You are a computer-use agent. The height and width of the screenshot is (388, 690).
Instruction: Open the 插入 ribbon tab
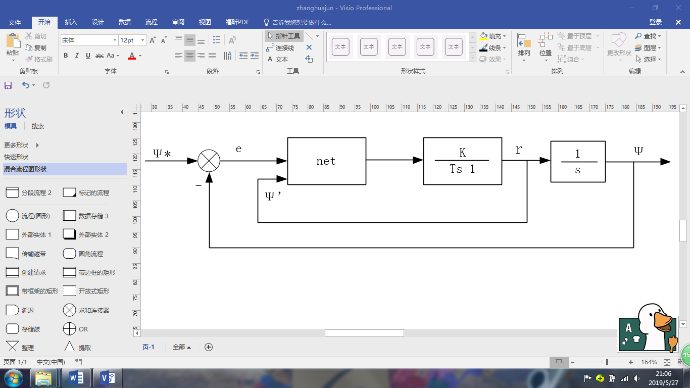tap(71, 22)
